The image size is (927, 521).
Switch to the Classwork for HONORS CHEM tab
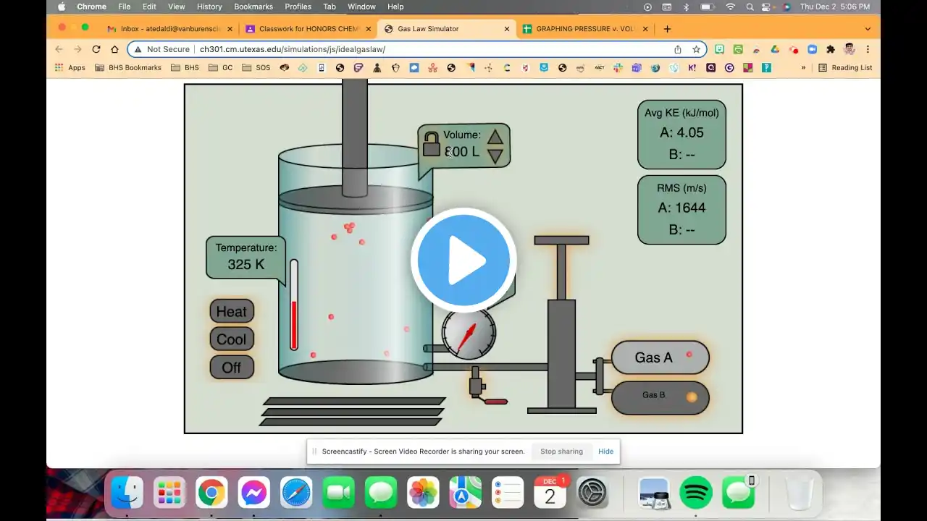(x=304, y=29)
